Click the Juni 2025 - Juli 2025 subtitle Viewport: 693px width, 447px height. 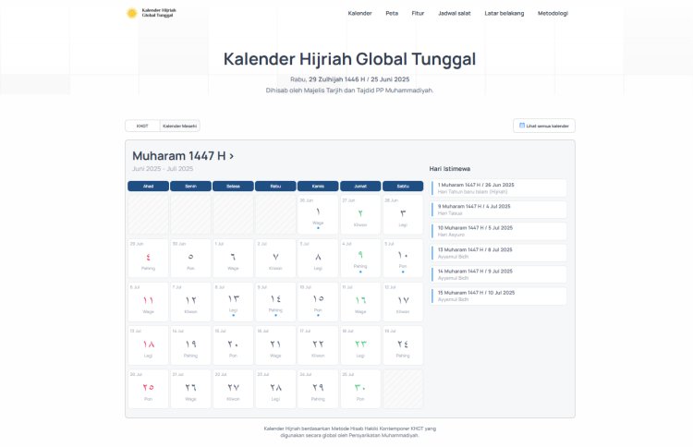tap(163, 169)
